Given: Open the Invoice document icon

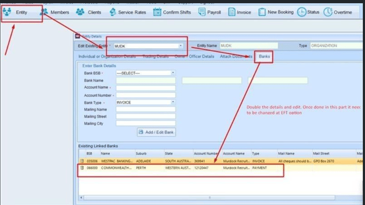Looking at the screenshot, I should (232, 12).
